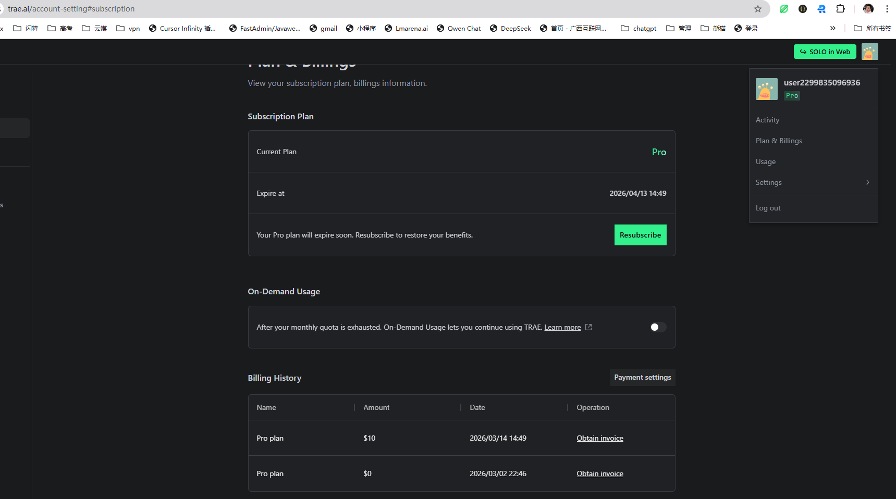Viewport: 896px width, 499px height.
Task: Open the chatgpt bookmark folder
Action: (x=639, y=28)
